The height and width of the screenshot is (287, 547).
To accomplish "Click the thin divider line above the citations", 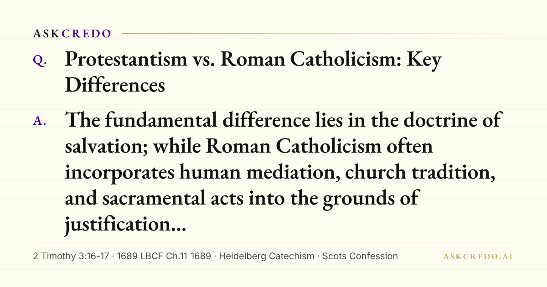I will (273, 242).
